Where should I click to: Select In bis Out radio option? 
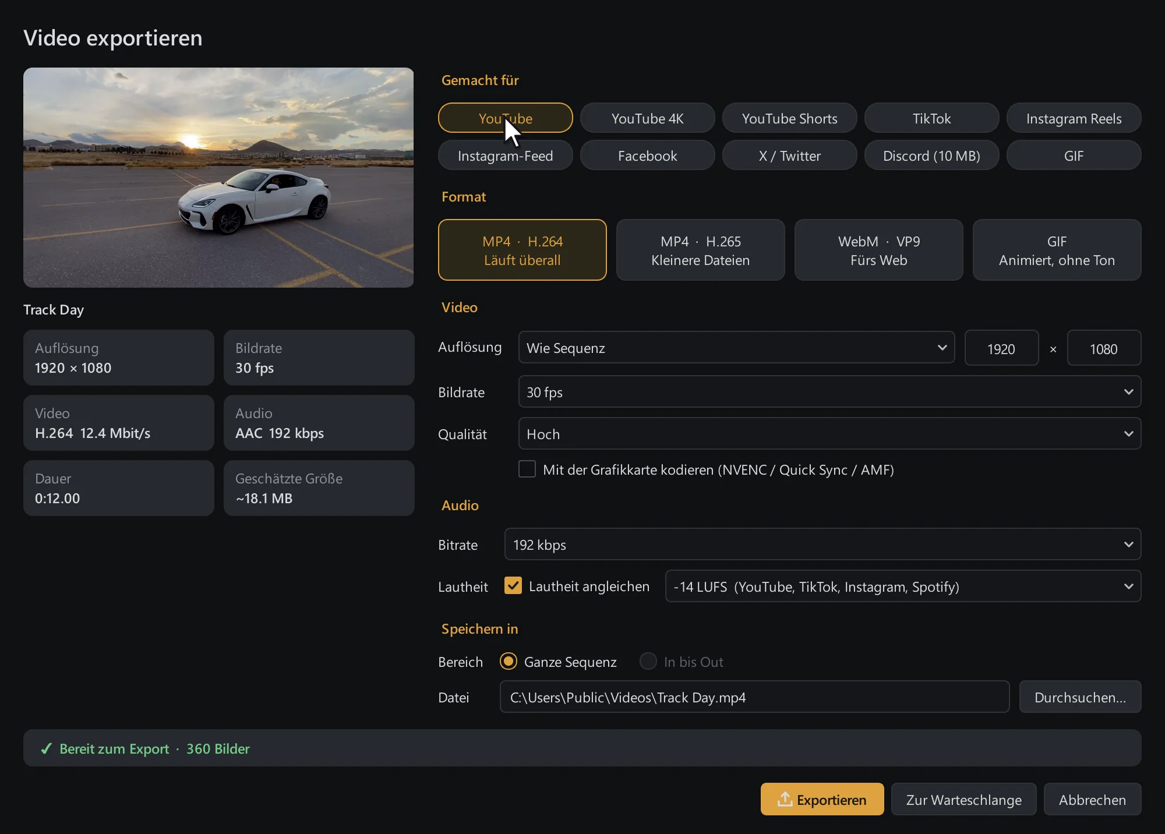[648, 661]
